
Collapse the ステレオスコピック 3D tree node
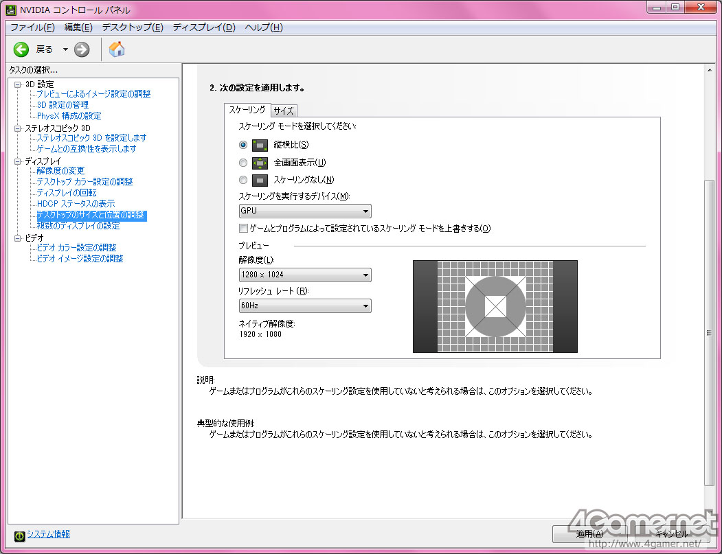17,128
